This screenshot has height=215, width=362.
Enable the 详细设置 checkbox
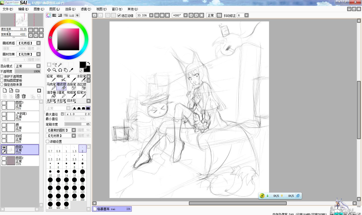tap(48, 142)
